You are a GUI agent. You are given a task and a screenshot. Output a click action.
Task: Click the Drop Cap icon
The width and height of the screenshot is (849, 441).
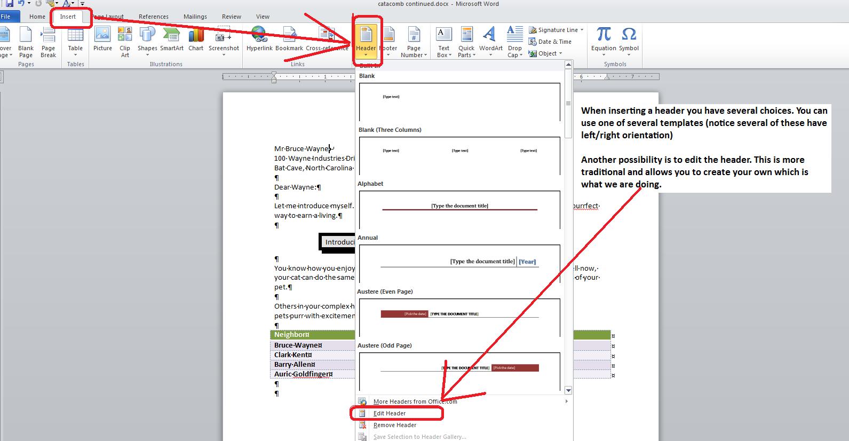point(514,34)
